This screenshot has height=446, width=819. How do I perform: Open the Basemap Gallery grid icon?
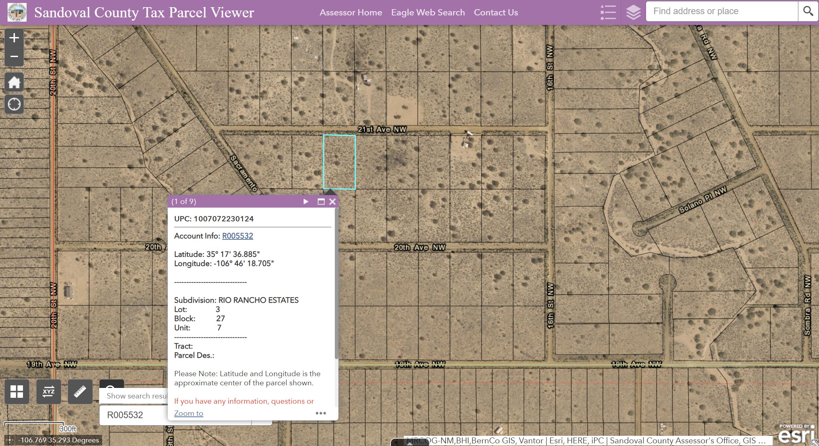17,392
